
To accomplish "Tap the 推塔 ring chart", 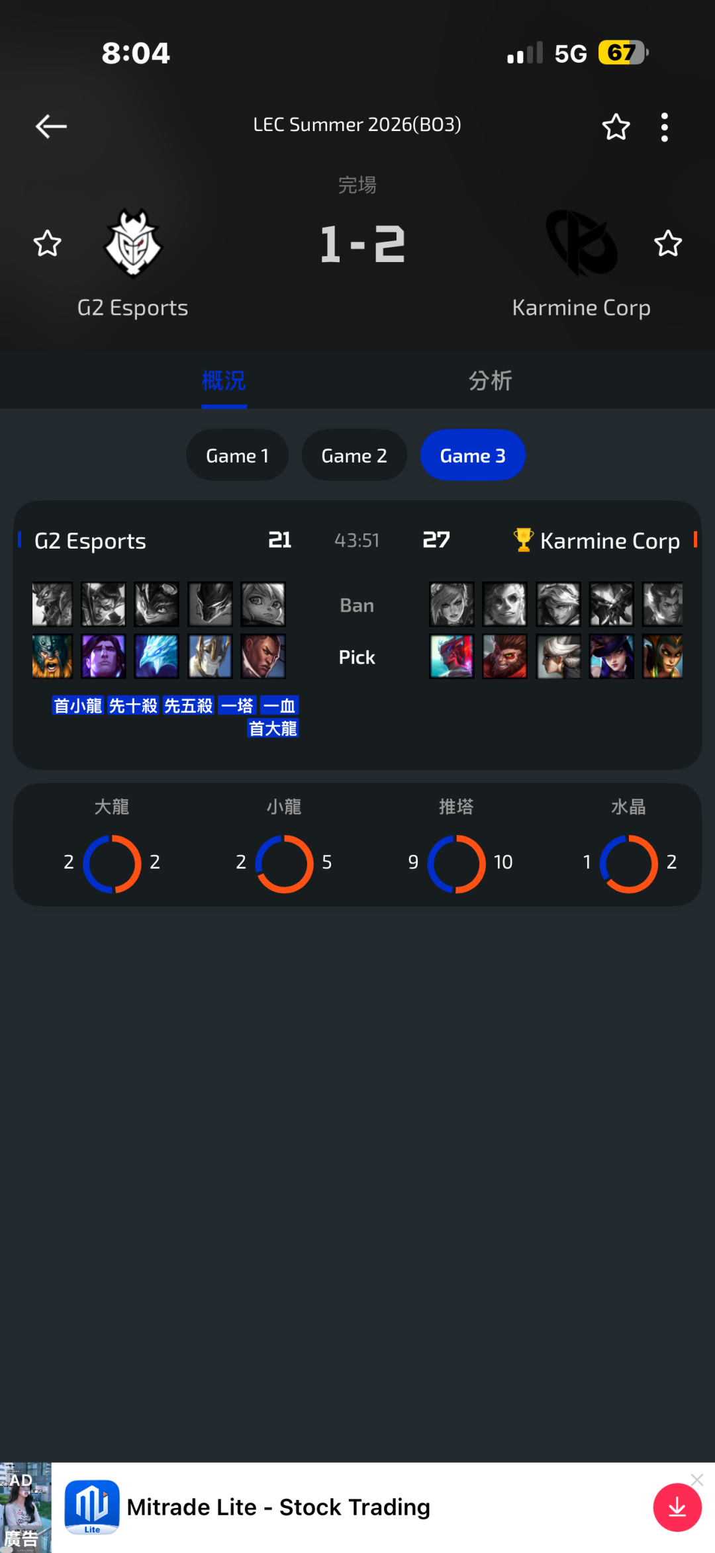I will 457,864.
